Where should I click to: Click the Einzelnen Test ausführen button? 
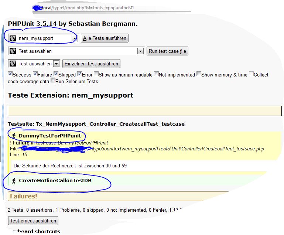[x=91, y=64]
